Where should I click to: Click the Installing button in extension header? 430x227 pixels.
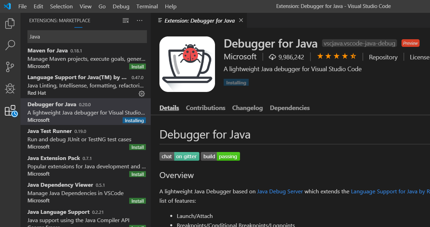click(x=236, y=83)
